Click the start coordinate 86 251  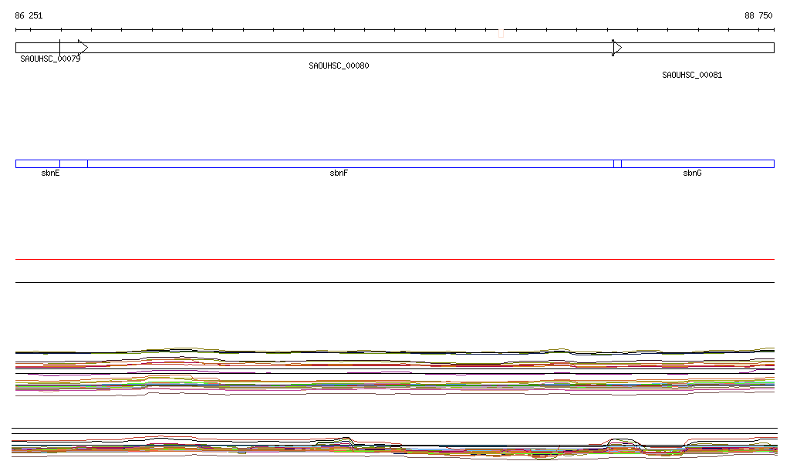(29, 15)
